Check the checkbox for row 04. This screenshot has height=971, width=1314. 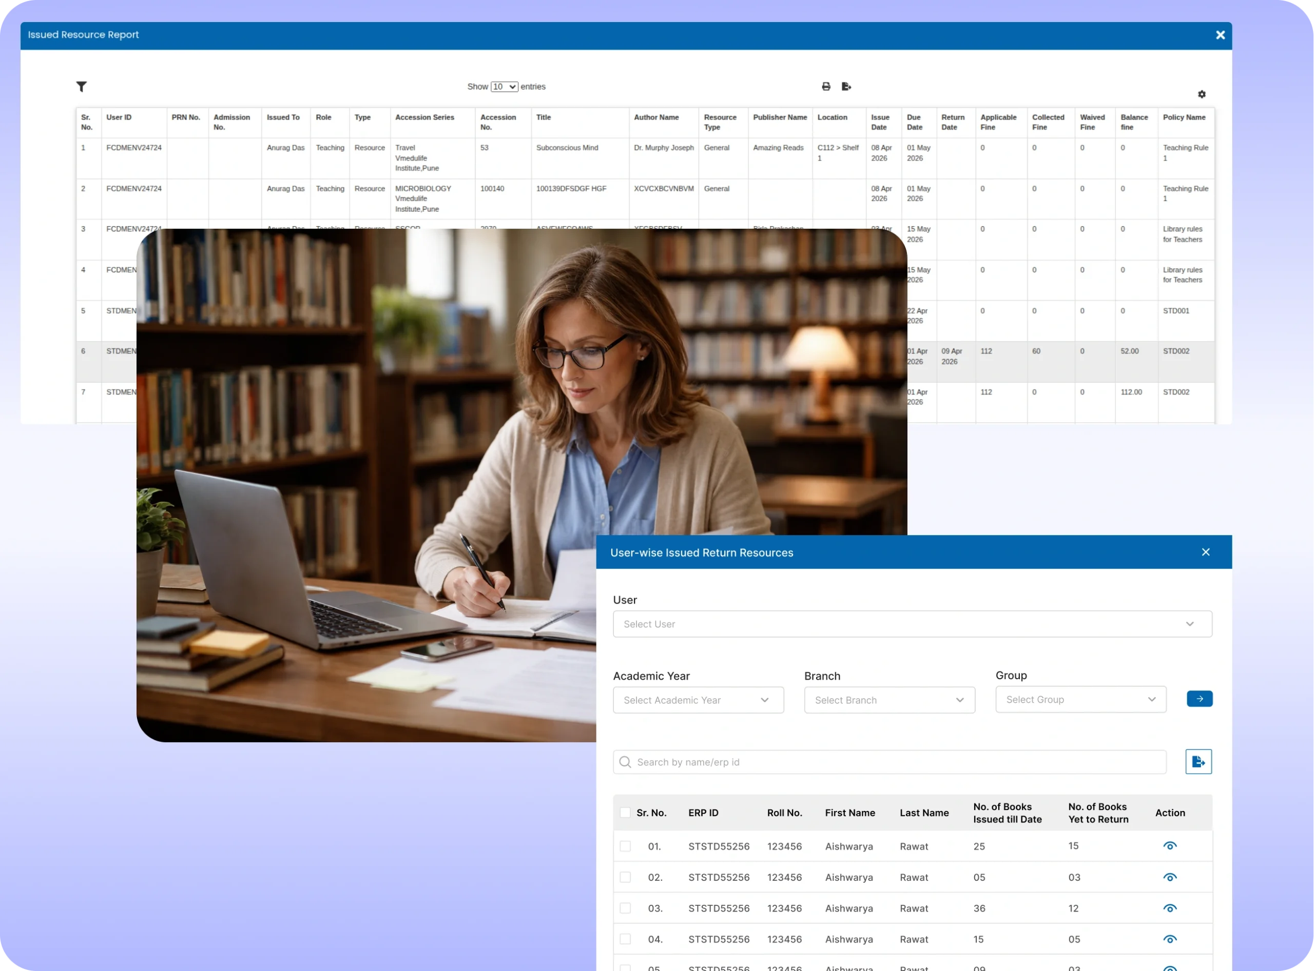pos(625,939)
